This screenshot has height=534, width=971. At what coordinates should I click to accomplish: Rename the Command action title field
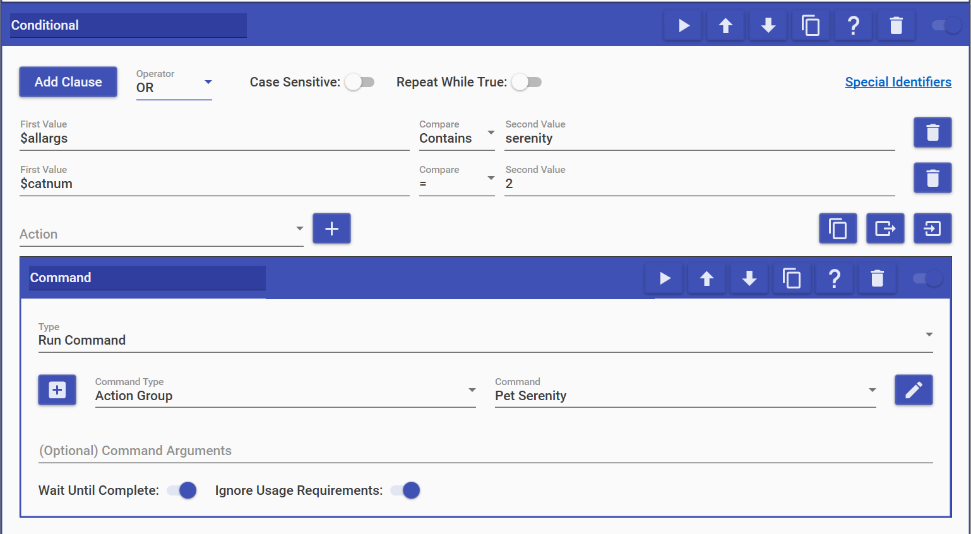[147, 278]
